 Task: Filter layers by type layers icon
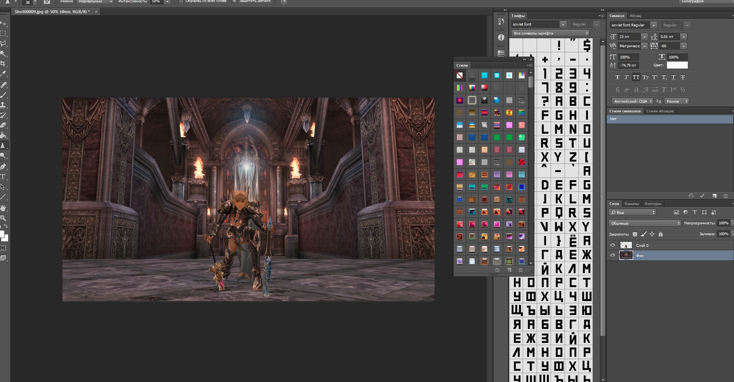(695, 212)
